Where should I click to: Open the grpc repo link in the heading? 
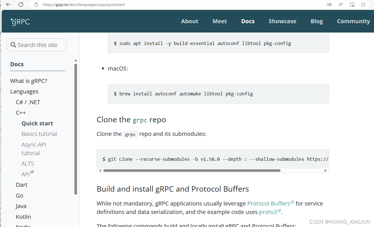point(140,120)
